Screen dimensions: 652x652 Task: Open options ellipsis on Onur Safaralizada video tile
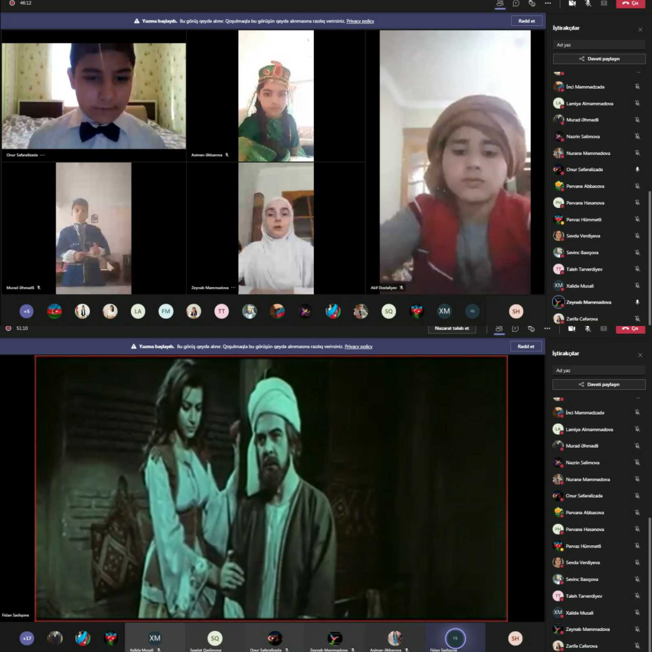click(x=42, y=155)
